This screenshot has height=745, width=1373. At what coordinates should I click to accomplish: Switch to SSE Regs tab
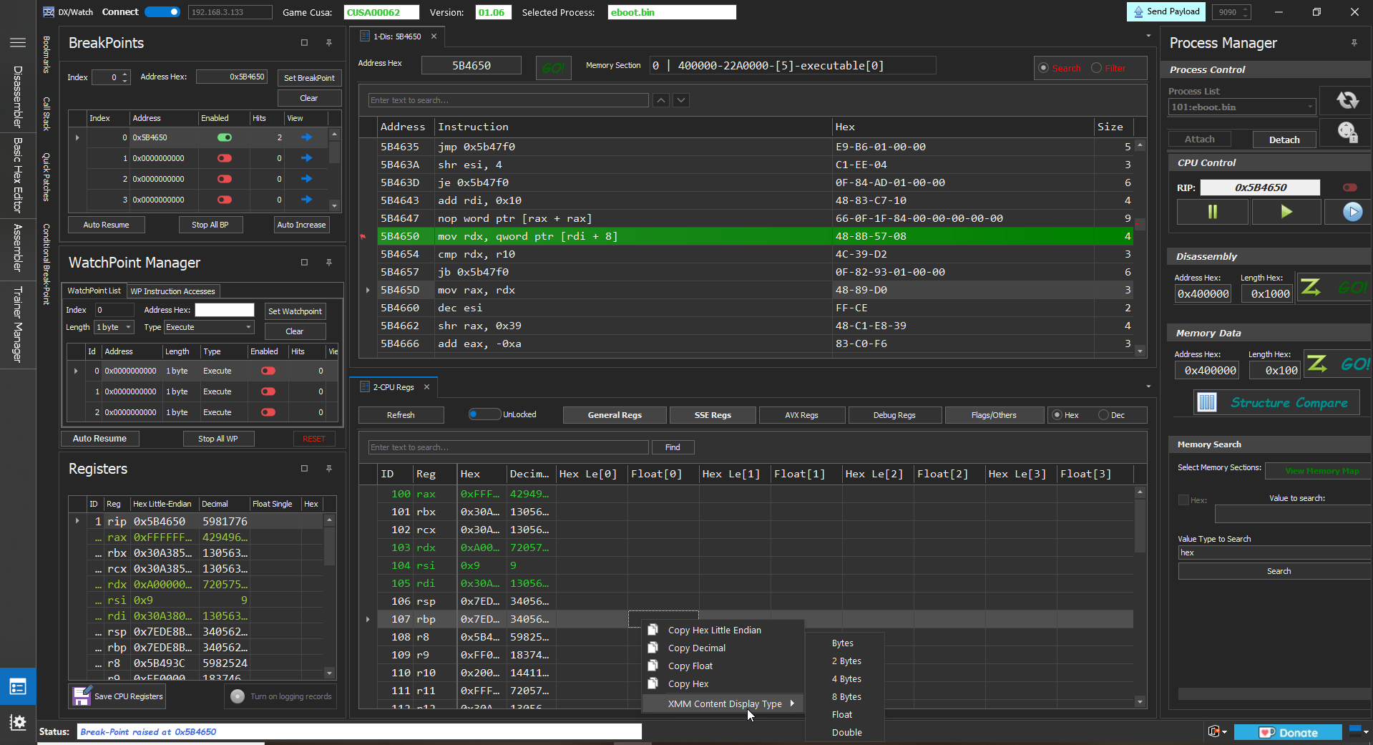tap(712, 415)
